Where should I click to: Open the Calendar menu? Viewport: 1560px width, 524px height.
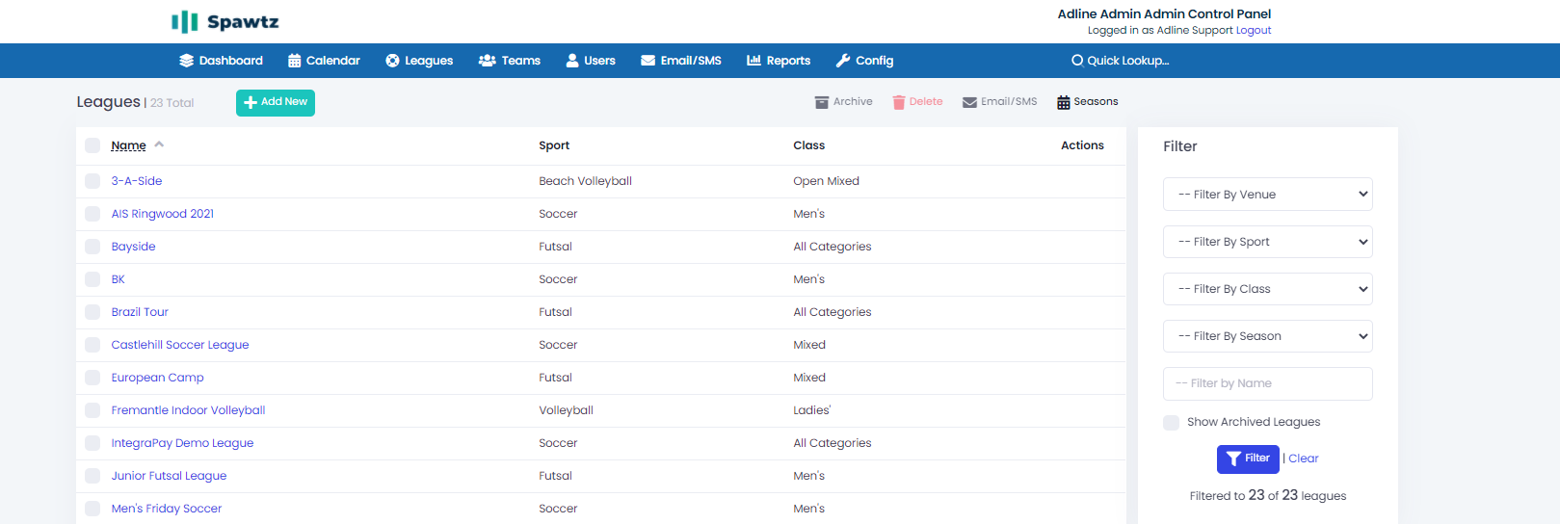click(x=324, y=61)
